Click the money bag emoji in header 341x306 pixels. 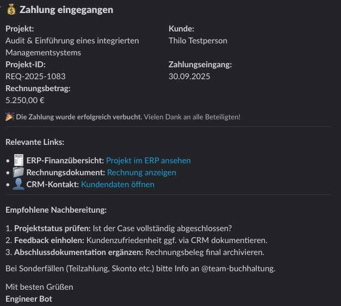pyautogui.click(x=11, y=10)
